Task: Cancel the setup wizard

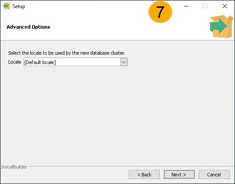Action: click(x=214, y=175)
